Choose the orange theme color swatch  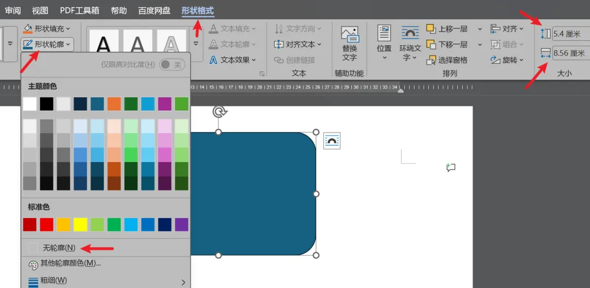click(114, 104)
